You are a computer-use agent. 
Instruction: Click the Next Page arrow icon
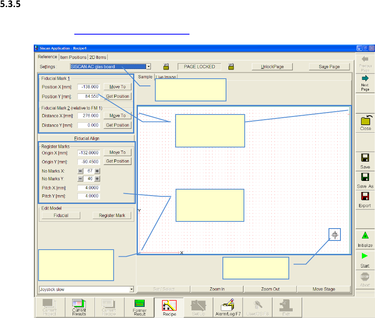365,78
